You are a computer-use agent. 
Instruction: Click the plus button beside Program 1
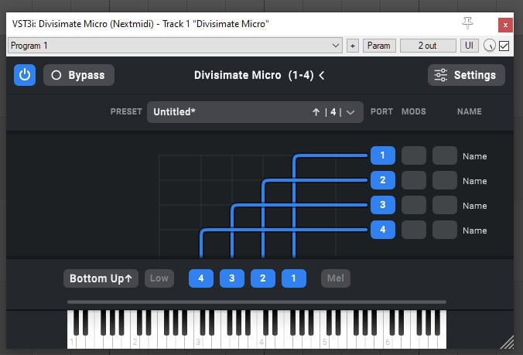[x=353, y=46]
